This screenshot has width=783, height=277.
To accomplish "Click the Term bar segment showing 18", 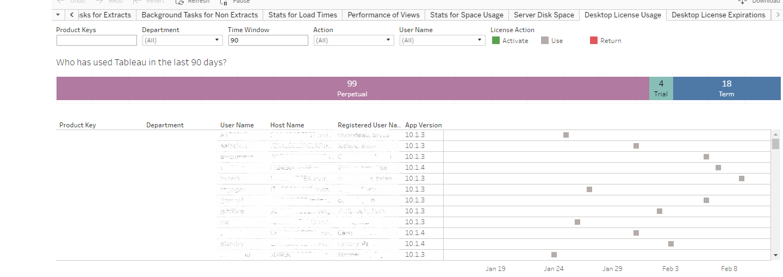I will coord(726,89).
